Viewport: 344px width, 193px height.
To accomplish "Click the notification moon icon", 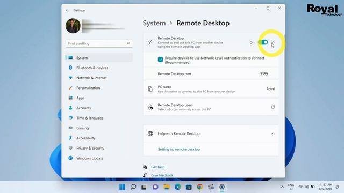I will tap(337, 187).
